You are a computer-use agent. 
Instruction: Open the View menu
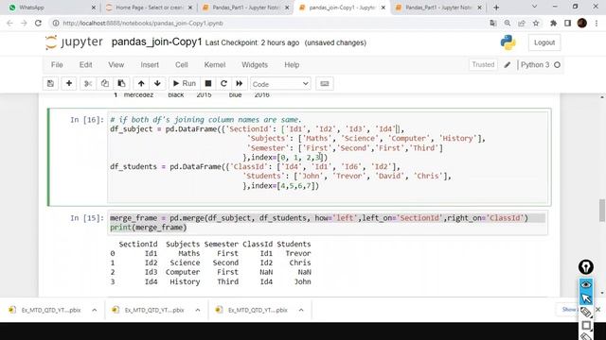(116, 65)
